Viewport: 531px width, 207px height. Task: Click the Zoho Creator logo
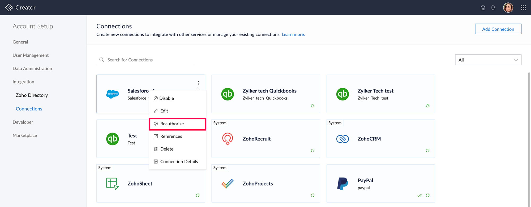click(9, 7)
